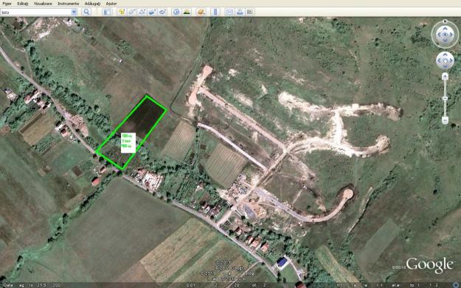The width and height of the screenshot is (461, 288).
Task: Click the record a tour icon
Action: coord(162,12)
